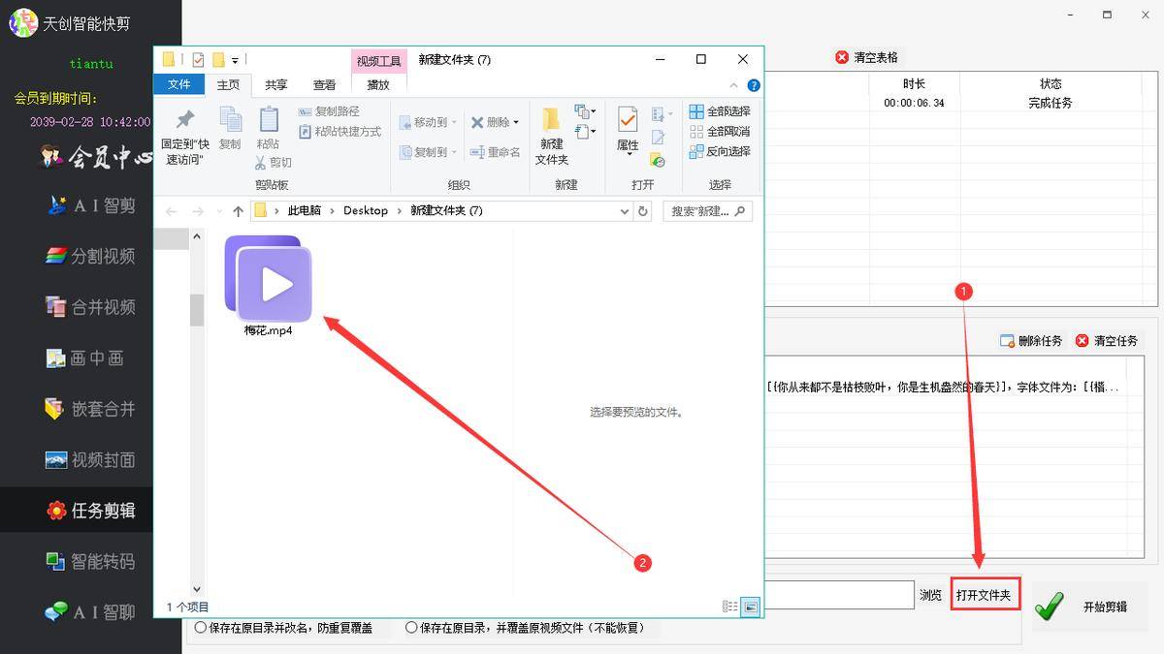The image size is (1164, 654).
Task: Click the Explorer help question icon
Action: 754,85
